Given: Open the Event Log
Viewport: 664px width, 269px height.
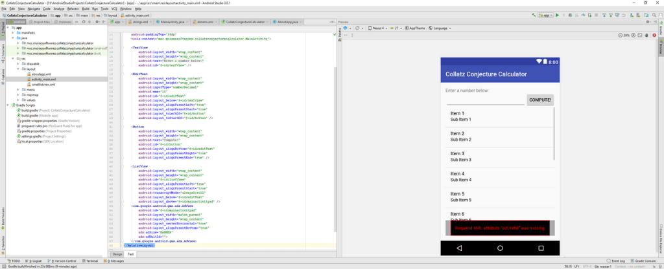Looking at the screenshot, I should 615,261.
